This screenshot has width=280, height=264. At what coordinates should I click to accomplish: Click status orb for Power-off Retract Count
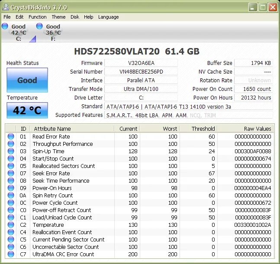click(x=11, y=210)
